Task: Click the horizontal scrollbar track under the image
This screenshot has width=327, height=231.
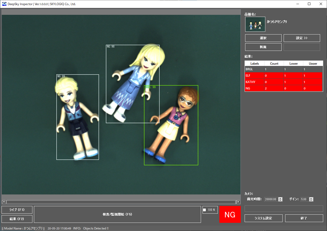Action: click(x=121, y=202)
